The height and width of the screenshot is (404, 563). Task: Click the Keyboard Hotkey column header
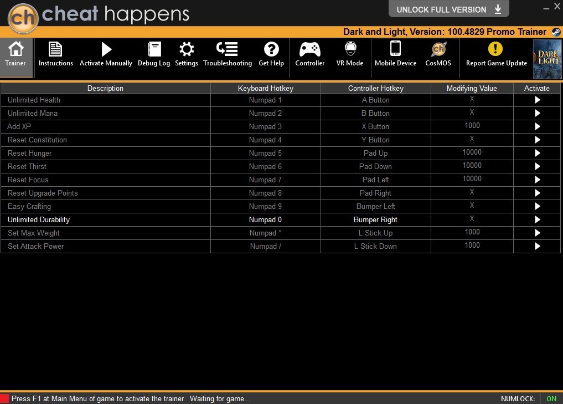pyautogui.click(x=265, y=88)
